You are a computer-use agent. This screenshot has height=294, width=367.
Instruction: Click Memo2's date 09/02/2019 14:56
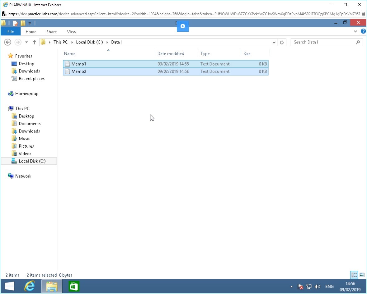[x=173, y=71]
